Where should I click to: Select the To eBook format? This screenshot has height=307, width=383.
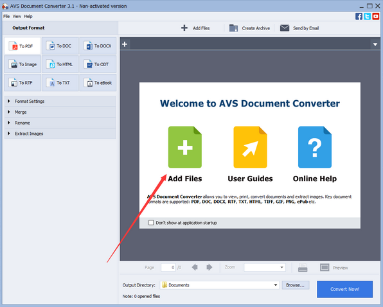click(98, 83)
